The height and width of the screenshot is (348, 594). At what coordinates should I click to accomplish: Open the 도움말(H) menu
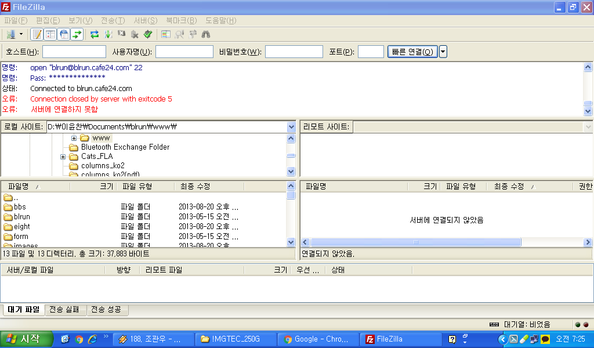coord(221,20)
